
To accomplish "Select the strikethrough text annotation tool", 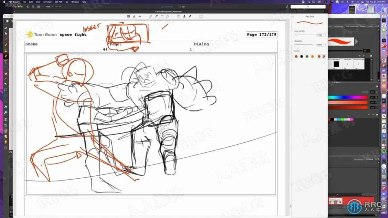I will point(139,16).
